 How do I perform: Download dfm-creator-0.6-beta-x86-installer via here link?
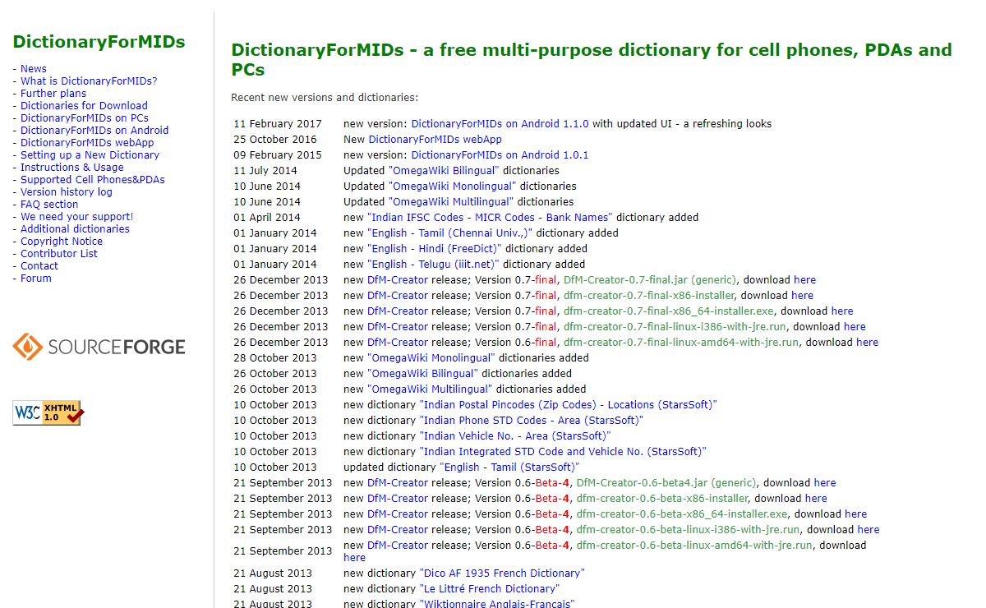(816, 499)
